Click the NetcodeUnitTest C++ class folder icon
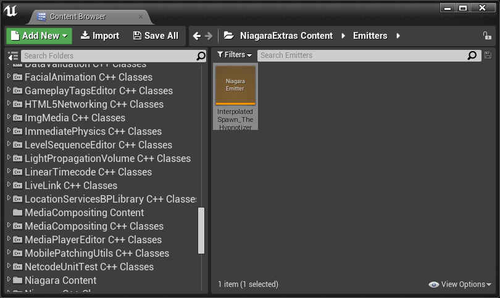The width and height of the screenshot is (500, 298). [x=17, y=266]
